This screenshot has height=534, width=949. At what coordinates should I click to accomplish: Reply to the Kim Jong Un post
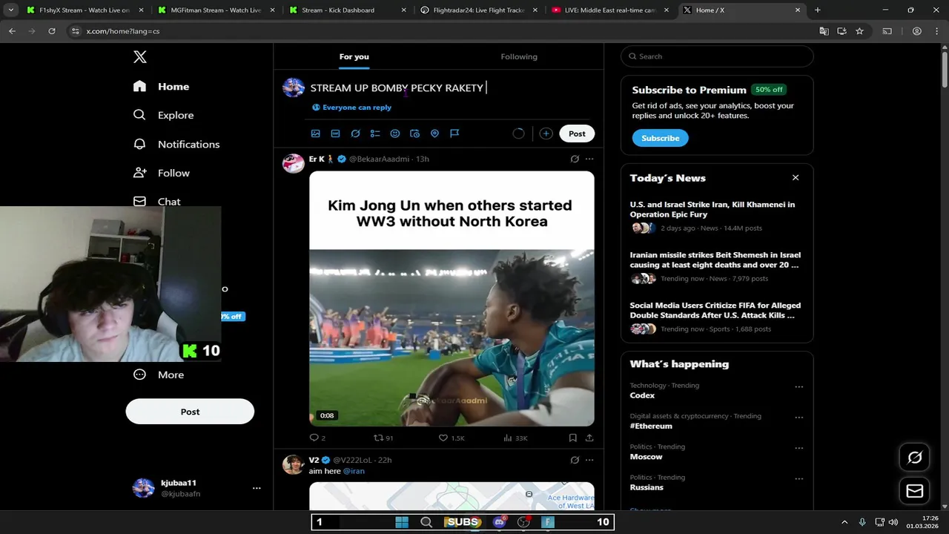(317, 438)
